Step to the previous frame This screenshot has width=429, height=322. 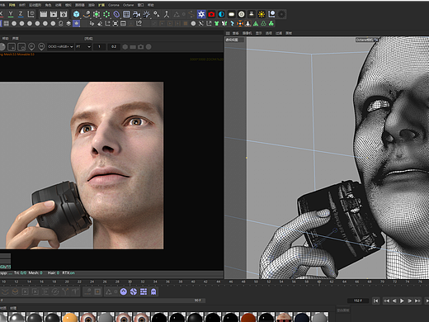coord(394,301)
